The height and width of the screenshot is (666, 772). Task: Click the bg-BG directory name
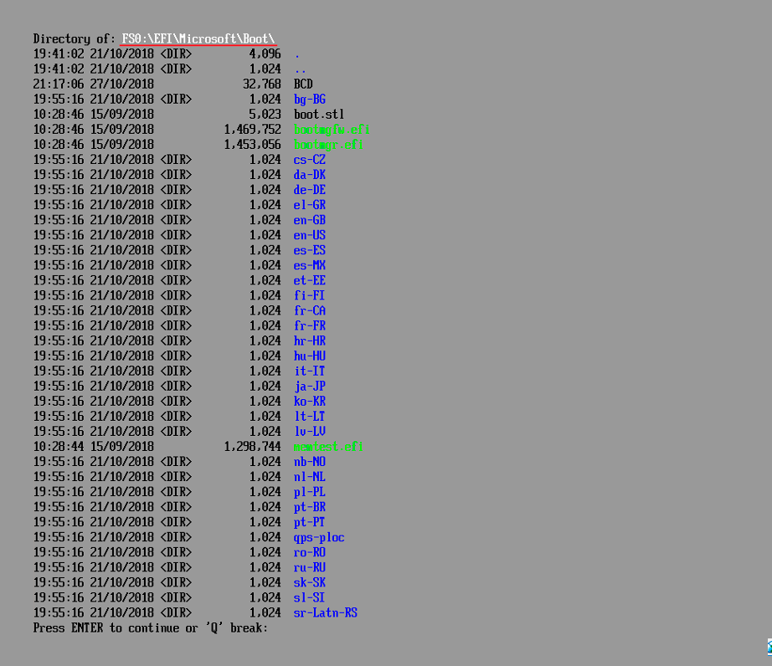click(x=310, y=100)
